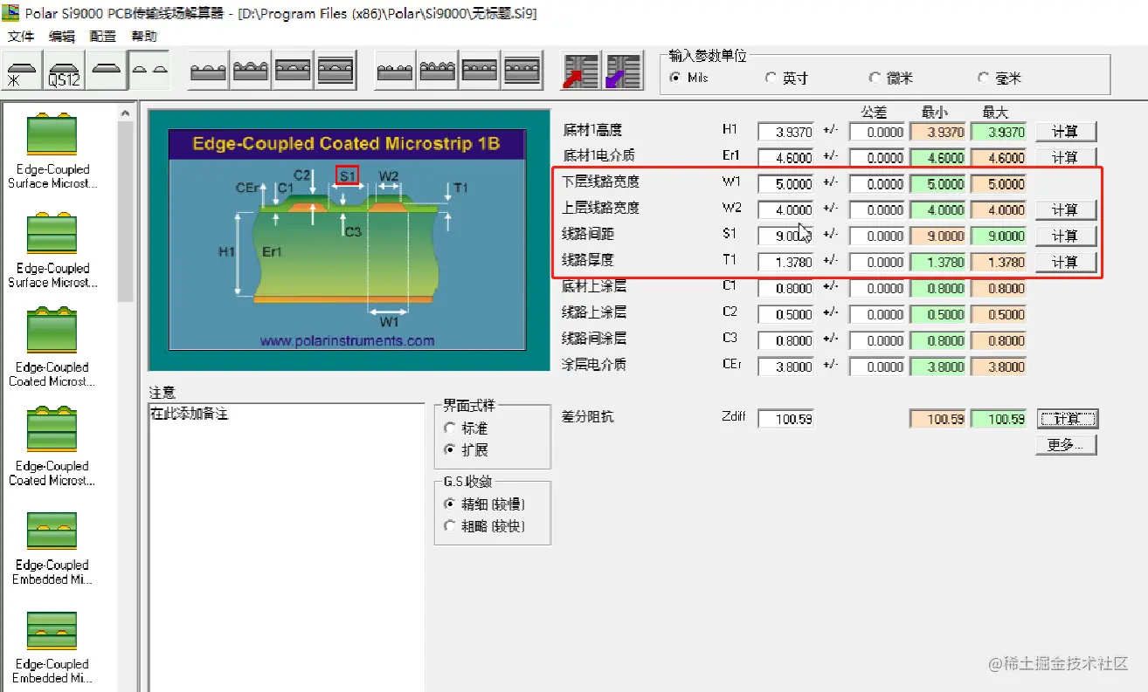This screenshot has height=692, width=1148.
Task: Click the Zdiff result field showing 100.59
Action: pos(785,419)
